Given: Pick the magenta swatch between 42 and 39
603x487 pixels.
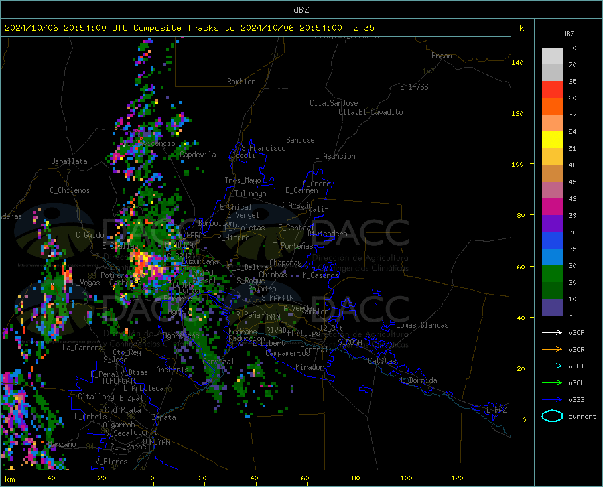Looking at the screenshot, I should click(x=552, y=207).
